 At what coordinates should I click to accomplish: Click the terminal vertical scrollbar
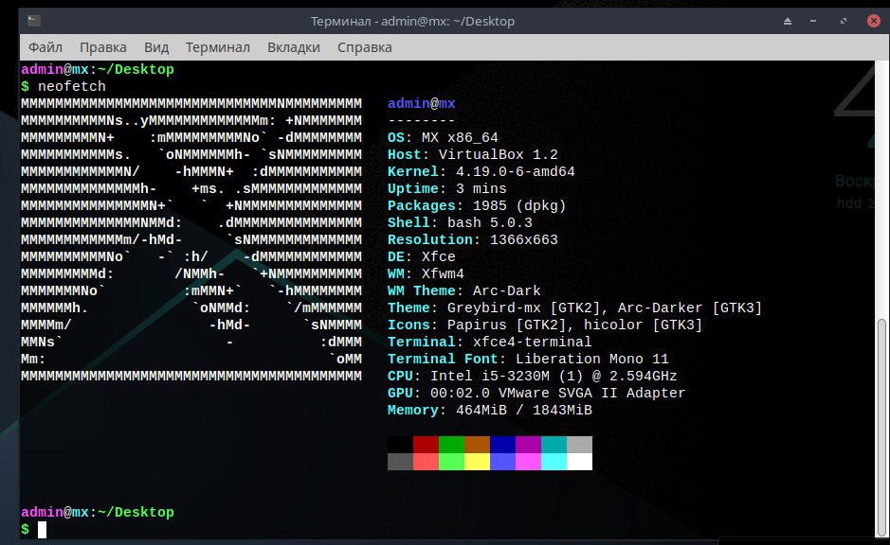tap(881, 427)
